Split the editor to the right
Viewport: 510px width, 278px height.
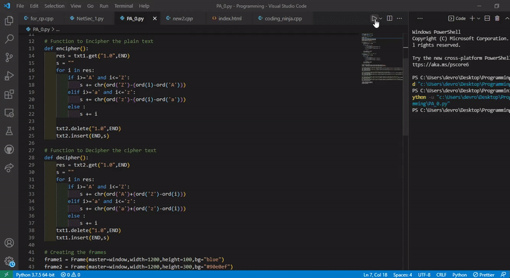(x=390, y=18)
